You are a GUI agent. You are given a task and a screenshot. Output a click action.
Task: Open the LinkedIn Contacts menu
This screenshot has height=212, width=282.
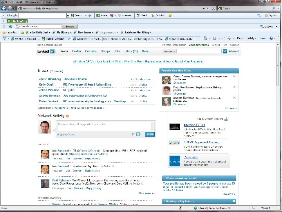(x=91, y=51)
